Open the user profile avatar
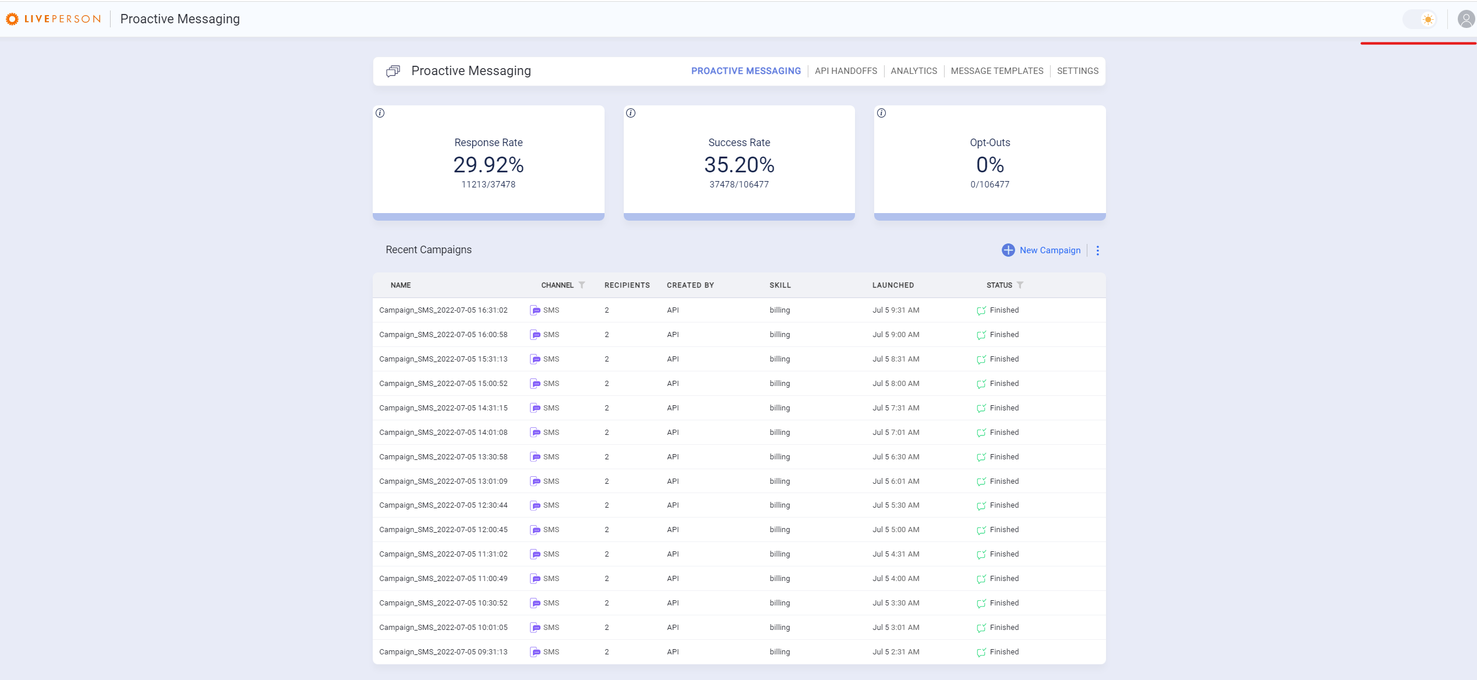Viewport: 1477px width, 680px height. [1466, 19]
